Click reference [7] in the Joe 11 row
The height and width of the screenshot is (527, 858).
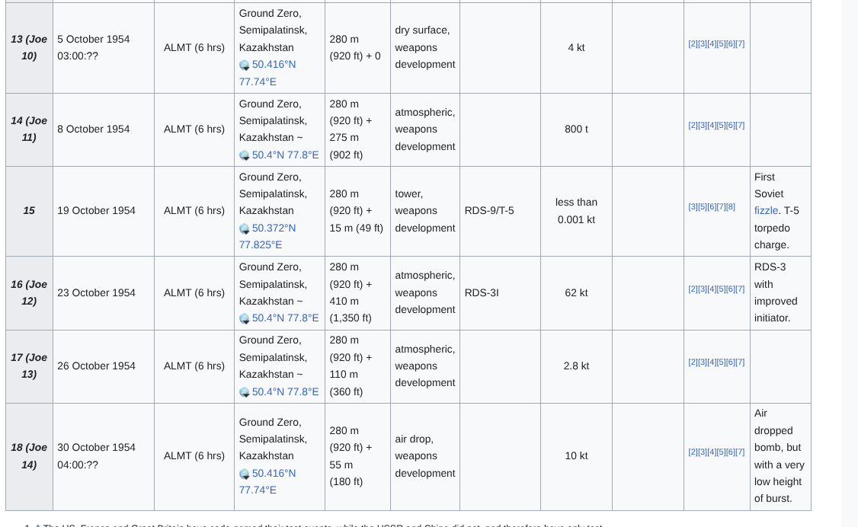tap(740, 126)
